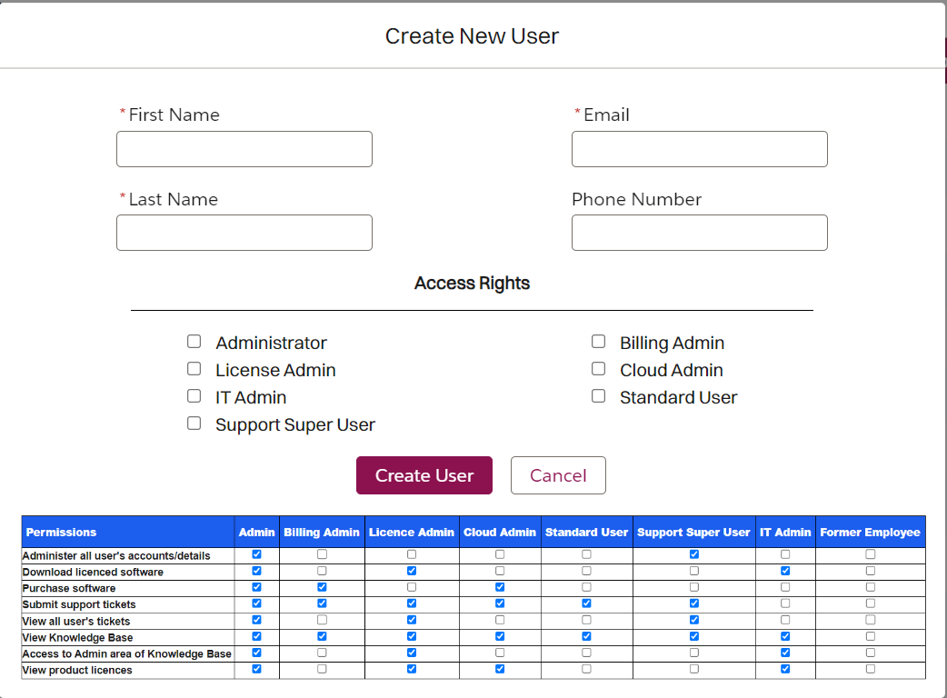This screenshot has width=947, height=698.
Task: Uncheck Submit support tickets for Support Super User
Action: [694, 603]
